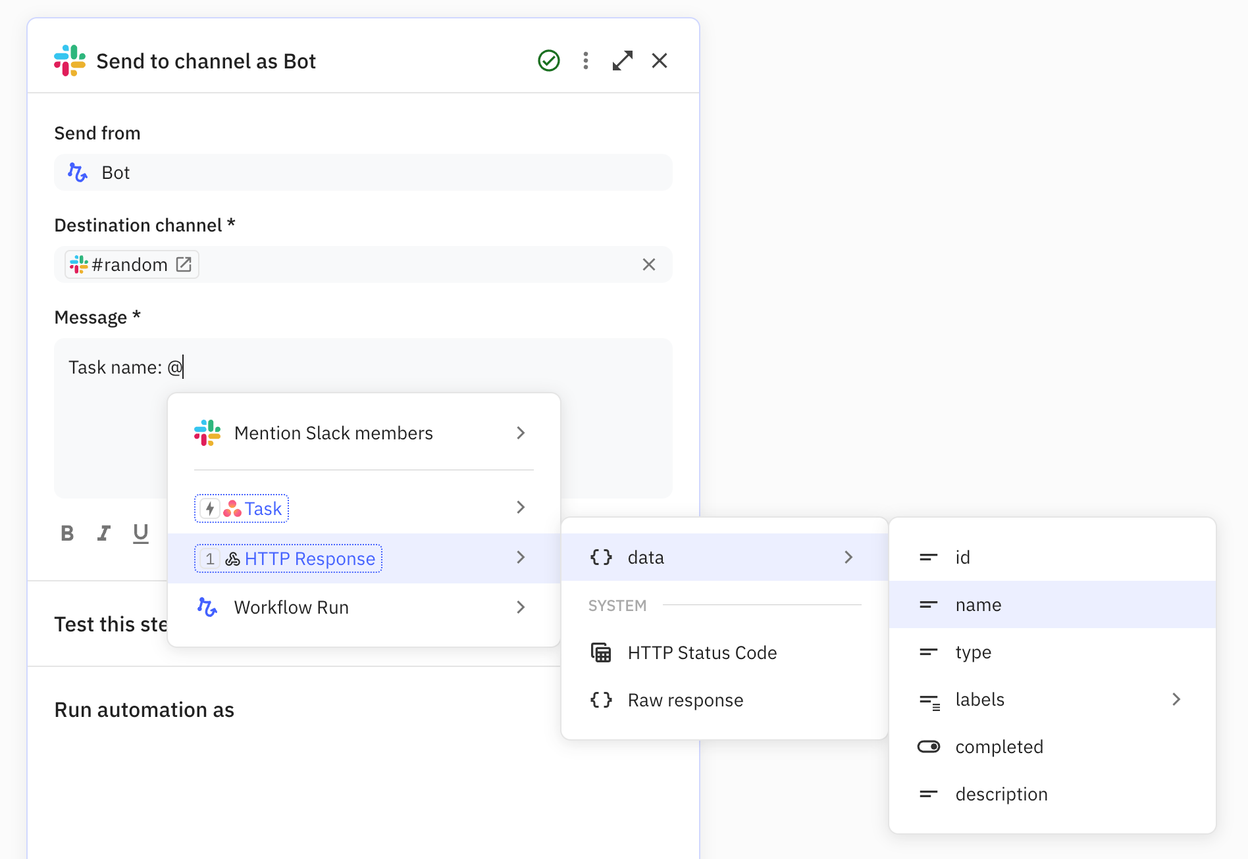The image size is (1248, 859).
Task: Click the toggle icon beside completed
Action: point(929,747)
